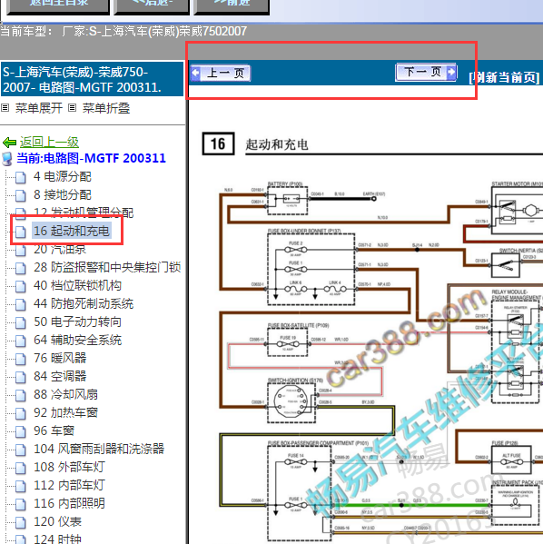Open tree item 92 加热车窗

coord(65,412)
